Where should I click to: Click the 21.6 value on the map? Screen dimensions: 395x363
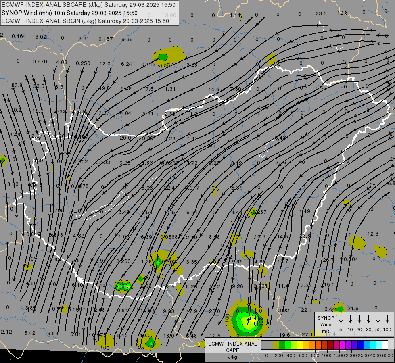tap(353, 308)
